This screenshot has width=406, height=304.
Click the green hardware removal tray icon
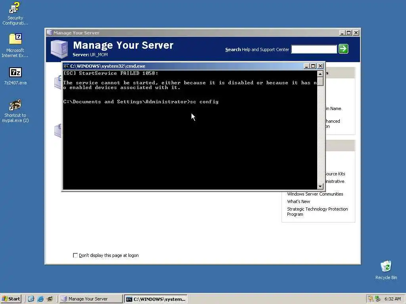coord(377,299)
